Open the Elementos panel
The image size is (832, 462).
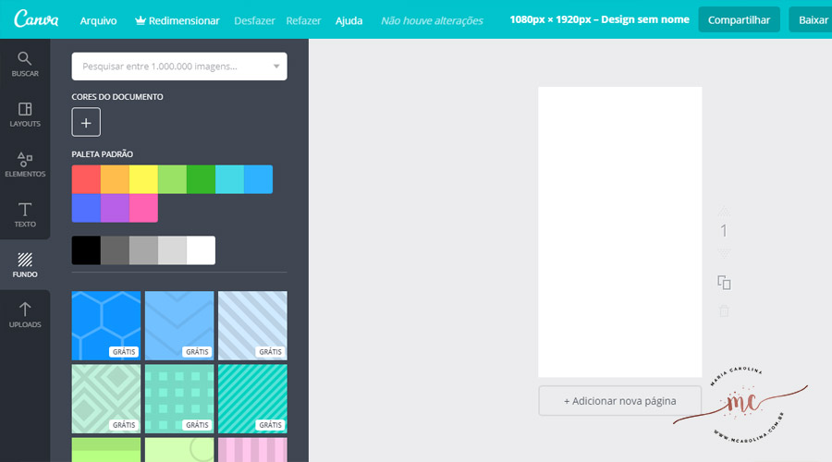tap(25, 164)
